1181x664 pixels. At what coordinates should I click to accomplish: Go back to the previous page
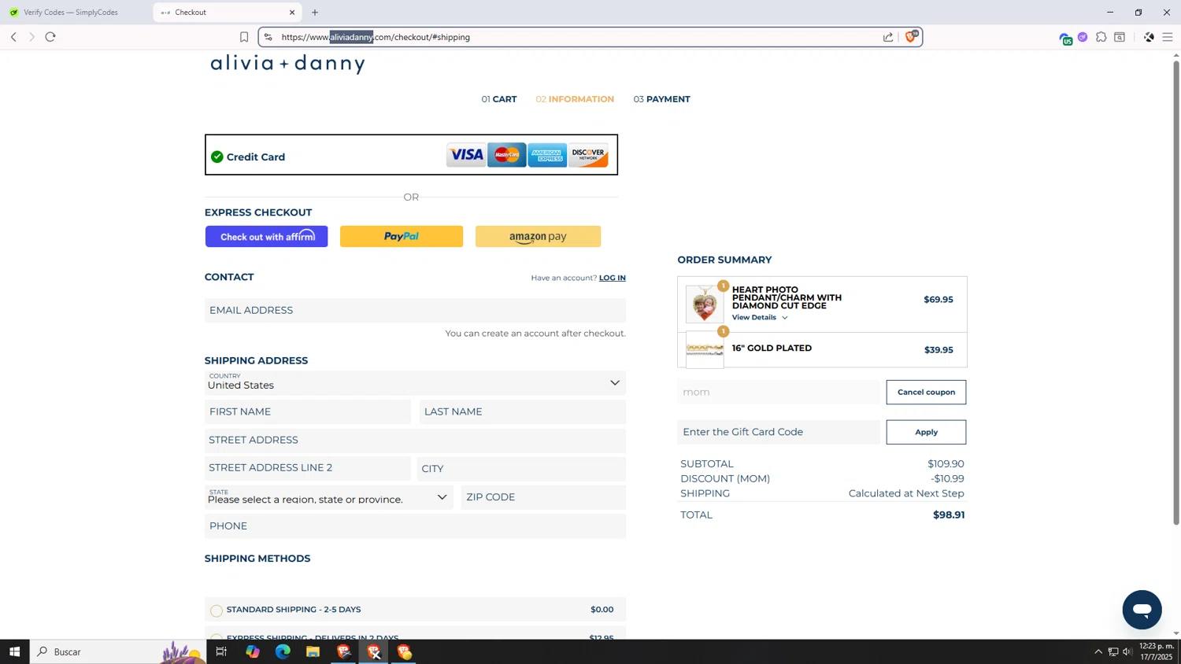point(13,37)
